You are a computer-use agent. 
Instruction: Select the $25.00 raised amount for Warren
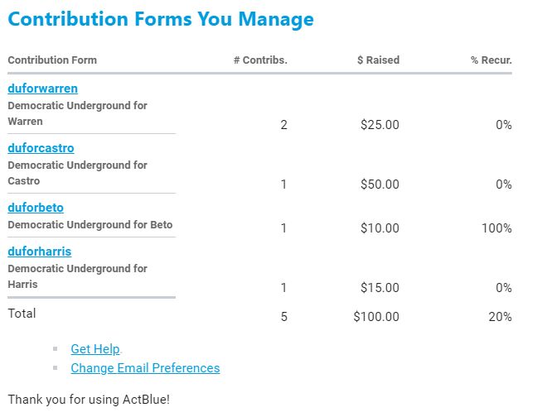380,125
